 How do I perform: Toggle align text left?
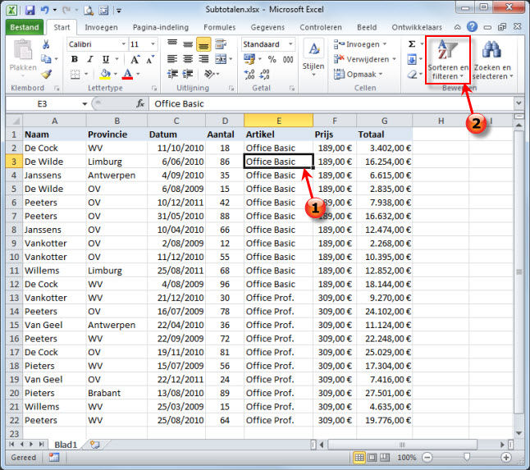point(172,59)
